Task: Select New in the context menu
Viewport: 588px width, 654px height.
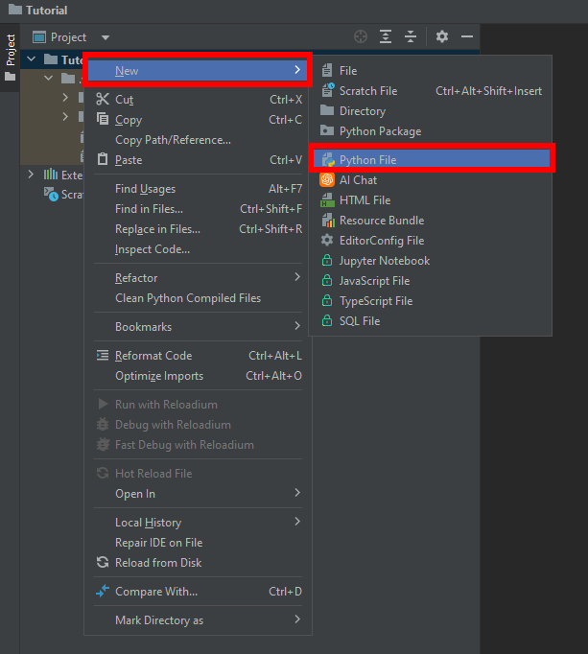Action: (x=198, y=71)
